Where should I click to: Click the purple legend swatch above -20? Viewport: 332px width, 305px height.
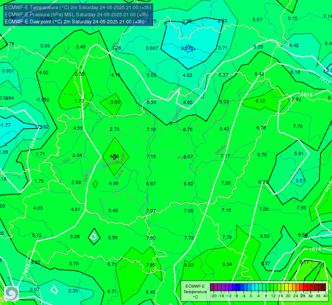pyautogui.click(x=212, y=287)
